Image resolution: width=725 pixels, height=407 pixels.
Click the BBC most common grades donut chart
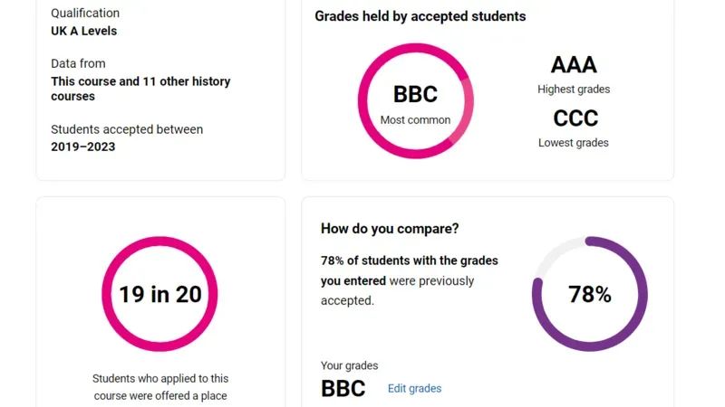pyautogui.click(x=416, y=101)
